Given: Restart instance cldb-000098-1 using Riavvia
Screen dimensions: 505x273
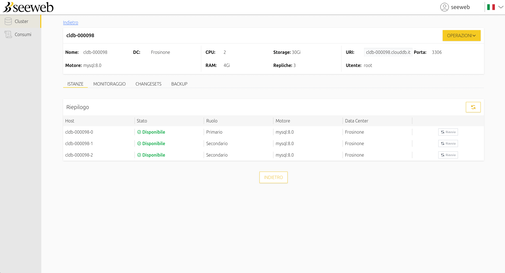Looking at the screenshot, I should (x=448, y=143).
